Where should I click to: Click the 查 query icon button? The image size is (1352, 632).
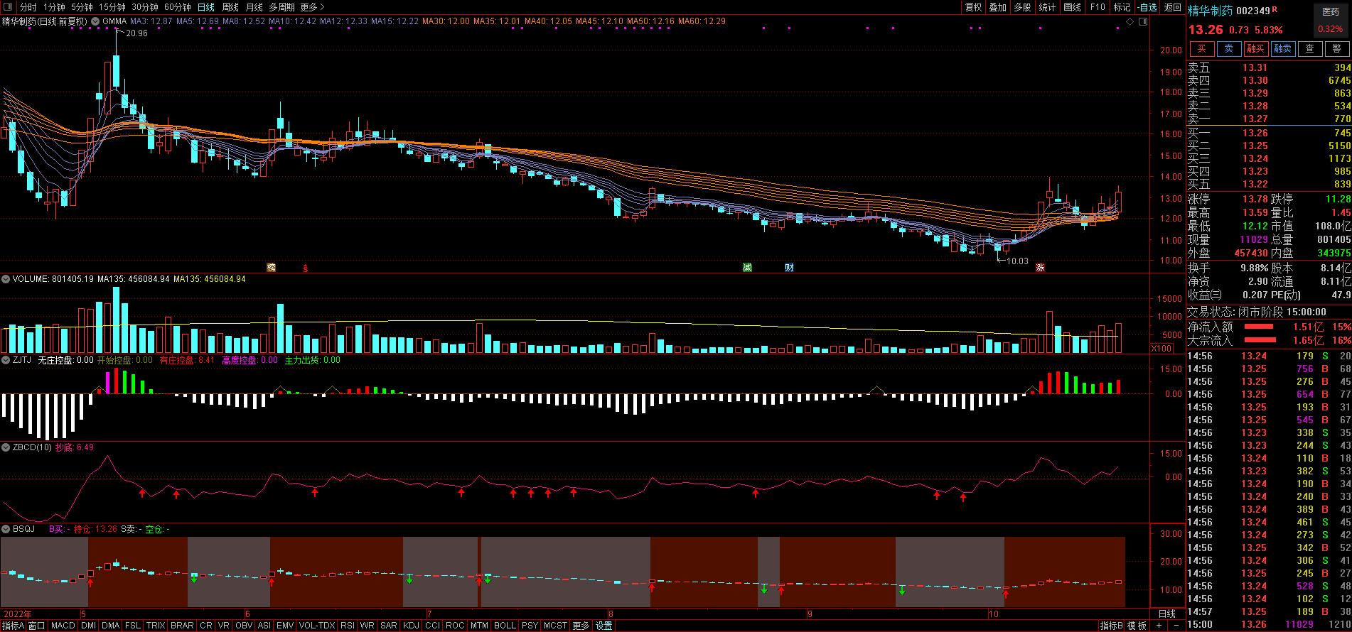click(1310, 48)
